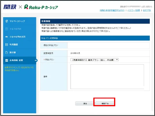The image size is (155, 116).
Task: Click the Raku-P カーシェア logo
Action: click(41, 7)
